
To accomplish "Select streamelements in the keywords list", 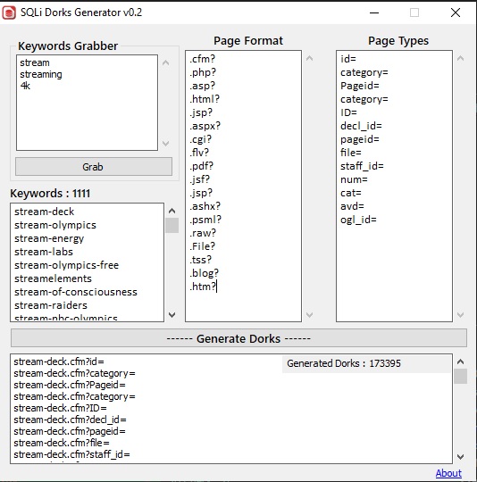I will pyautogui.click(x=53, y=278).
